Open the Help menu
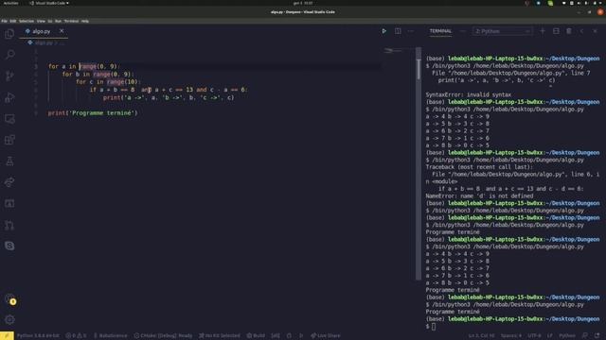 point(85,21)
